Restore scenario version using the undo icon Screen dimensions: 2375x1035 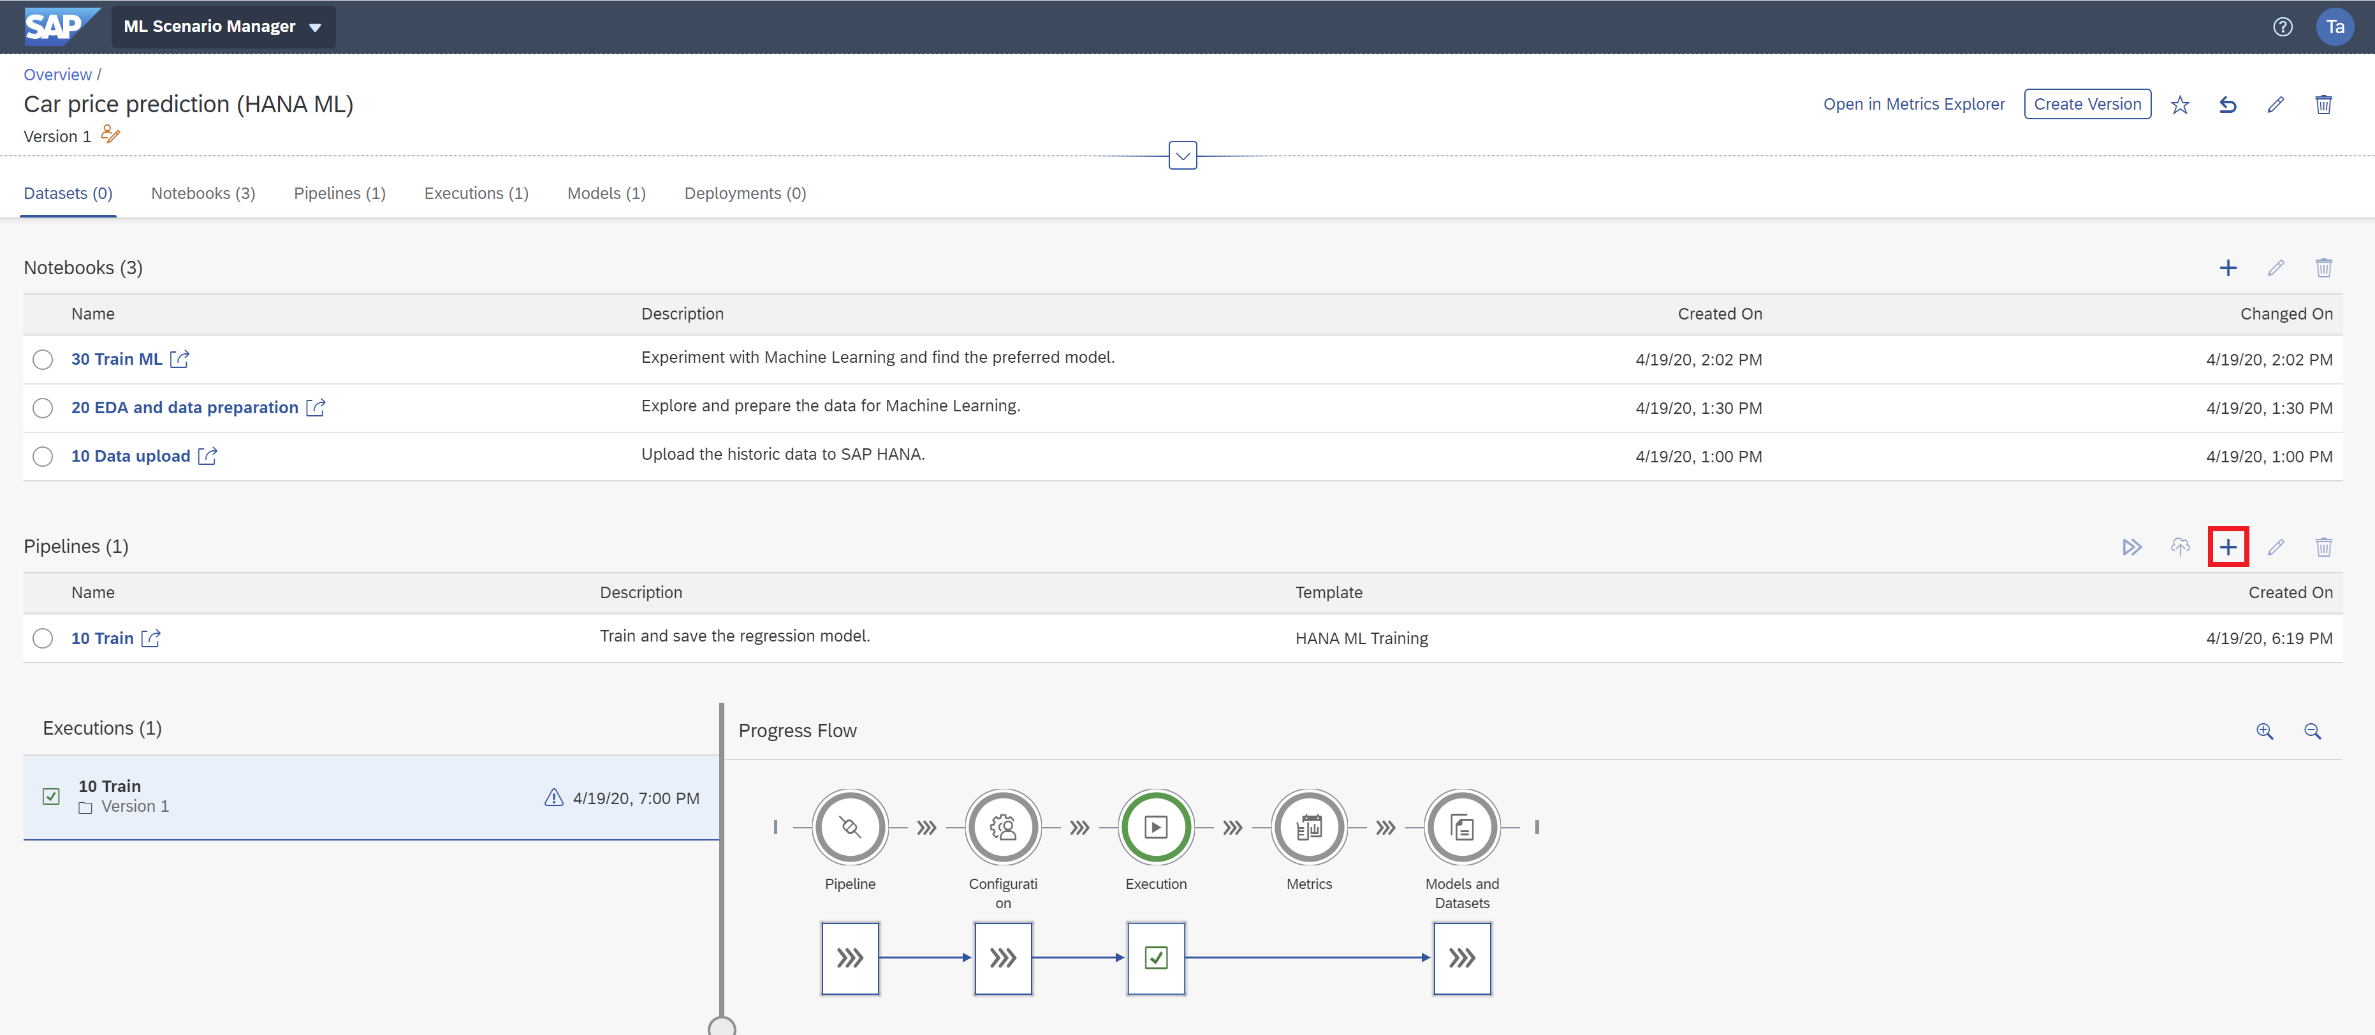click(x=2228, y=104)
